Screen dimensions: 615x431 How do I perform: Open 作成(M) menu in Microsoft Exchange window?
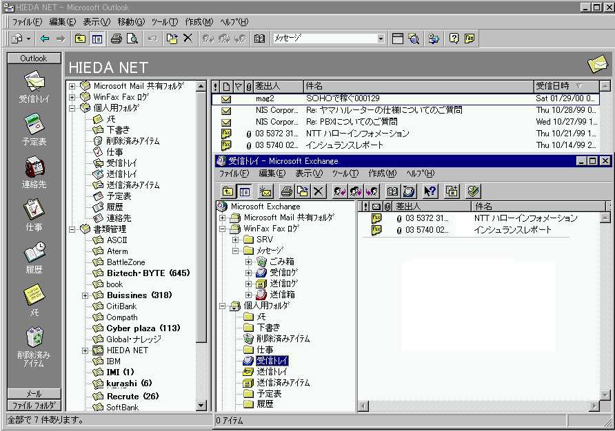tap(383, 174)
